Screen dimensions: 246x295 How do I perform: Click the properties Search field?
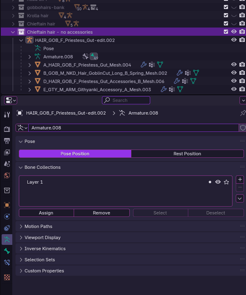(x=126, y=100)
